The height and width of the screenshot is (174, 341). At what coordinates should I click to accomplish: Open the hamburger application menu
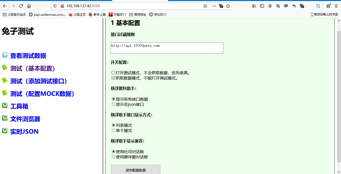point(336,6)
